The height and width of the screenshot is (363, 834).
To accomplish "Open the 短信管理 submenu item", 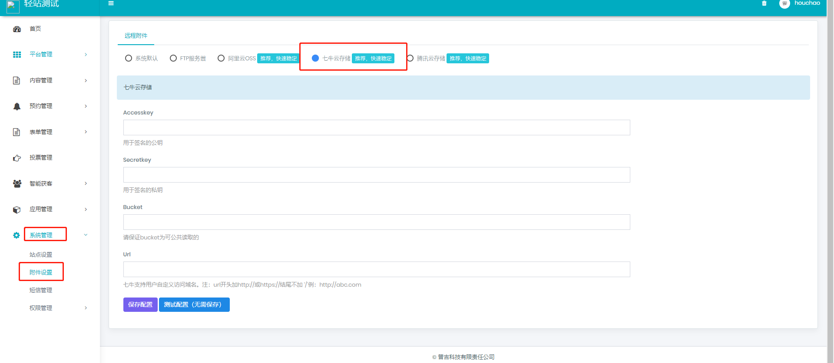I will 41,290.
